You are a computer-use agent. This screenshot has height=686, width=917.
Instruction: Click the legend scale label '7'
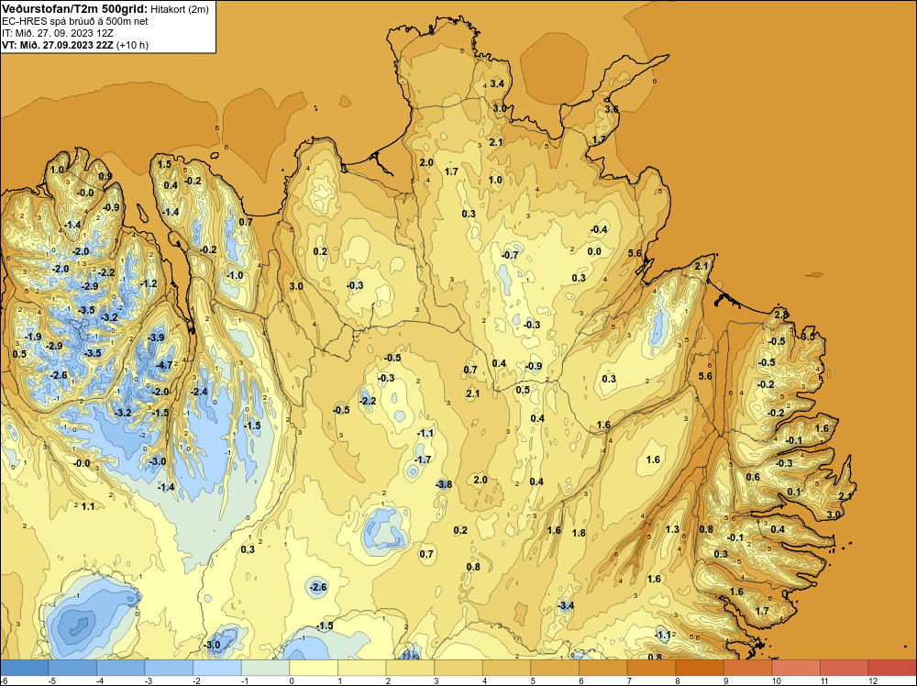[629, 680]
